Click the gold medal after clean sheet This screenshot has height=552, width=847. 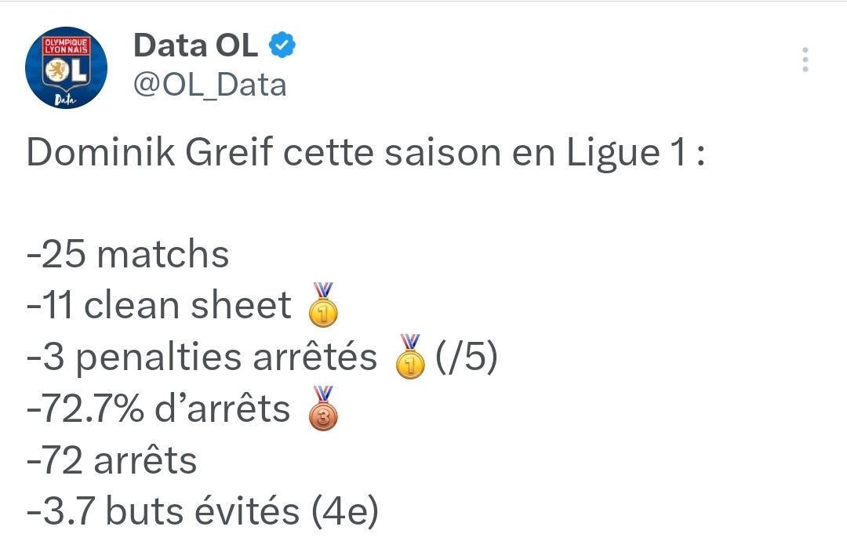click(324, 305)
